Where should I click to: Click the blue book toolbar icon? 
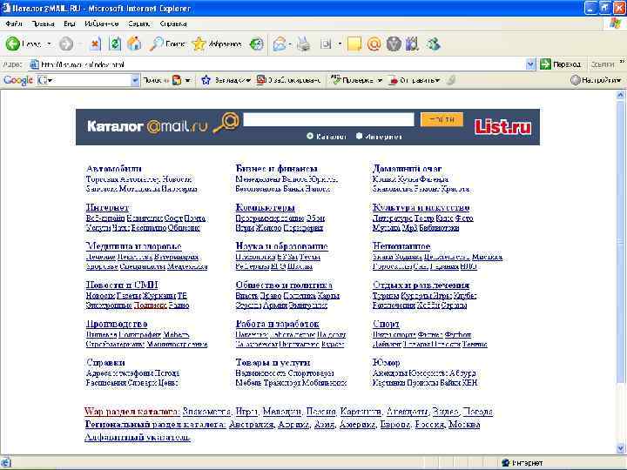tap(412, 44)
